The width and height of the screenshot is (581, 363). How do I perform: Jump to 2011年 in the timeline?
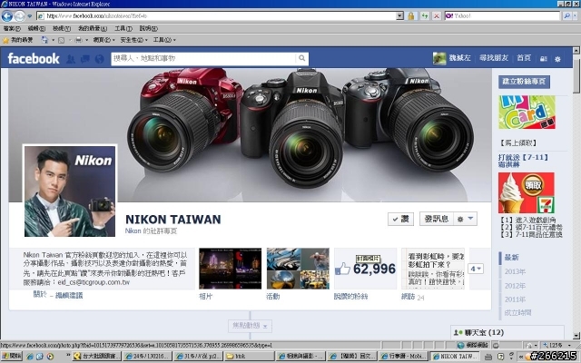click(515, 299)
